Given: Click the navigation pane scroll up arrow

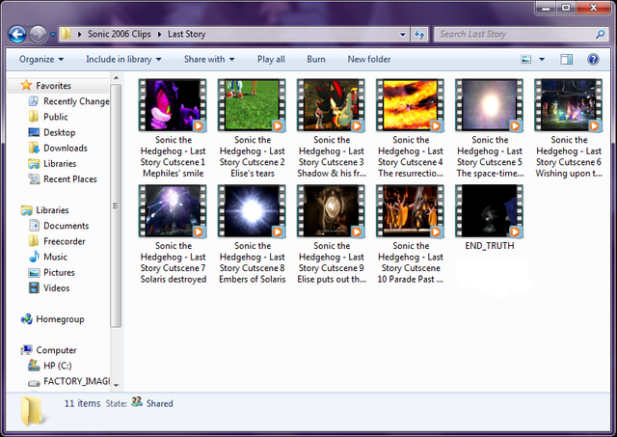Looking at the screenshot, I should 116,78.
